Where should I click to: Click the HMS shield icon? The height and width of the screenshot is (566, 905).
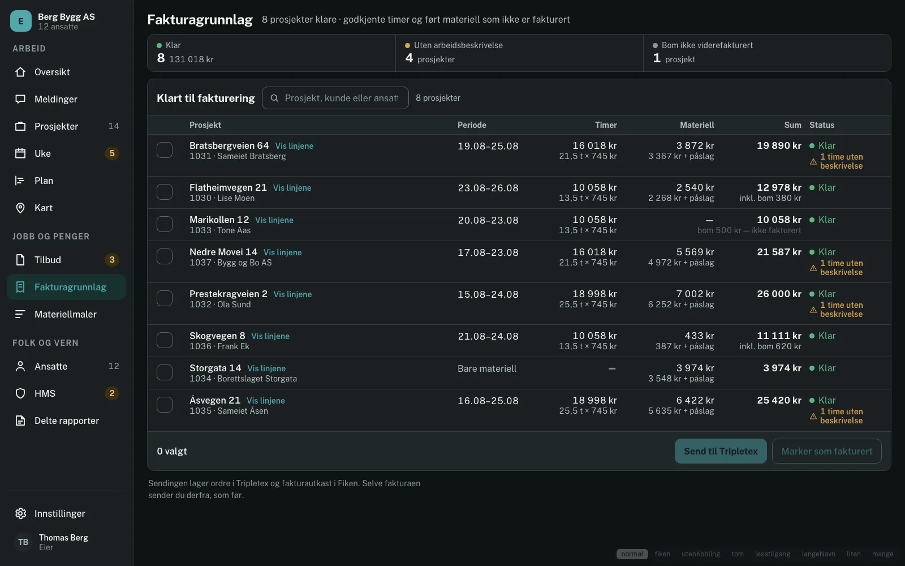click(20, 393)
